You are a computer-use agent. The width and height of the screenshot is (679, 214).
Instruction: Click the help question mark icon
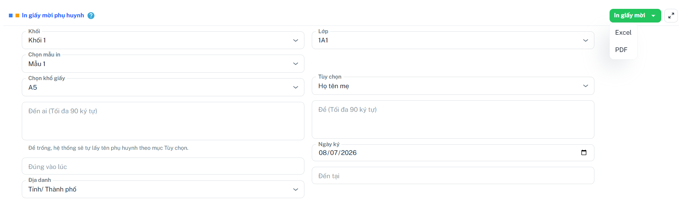click(x=91, y=15)
